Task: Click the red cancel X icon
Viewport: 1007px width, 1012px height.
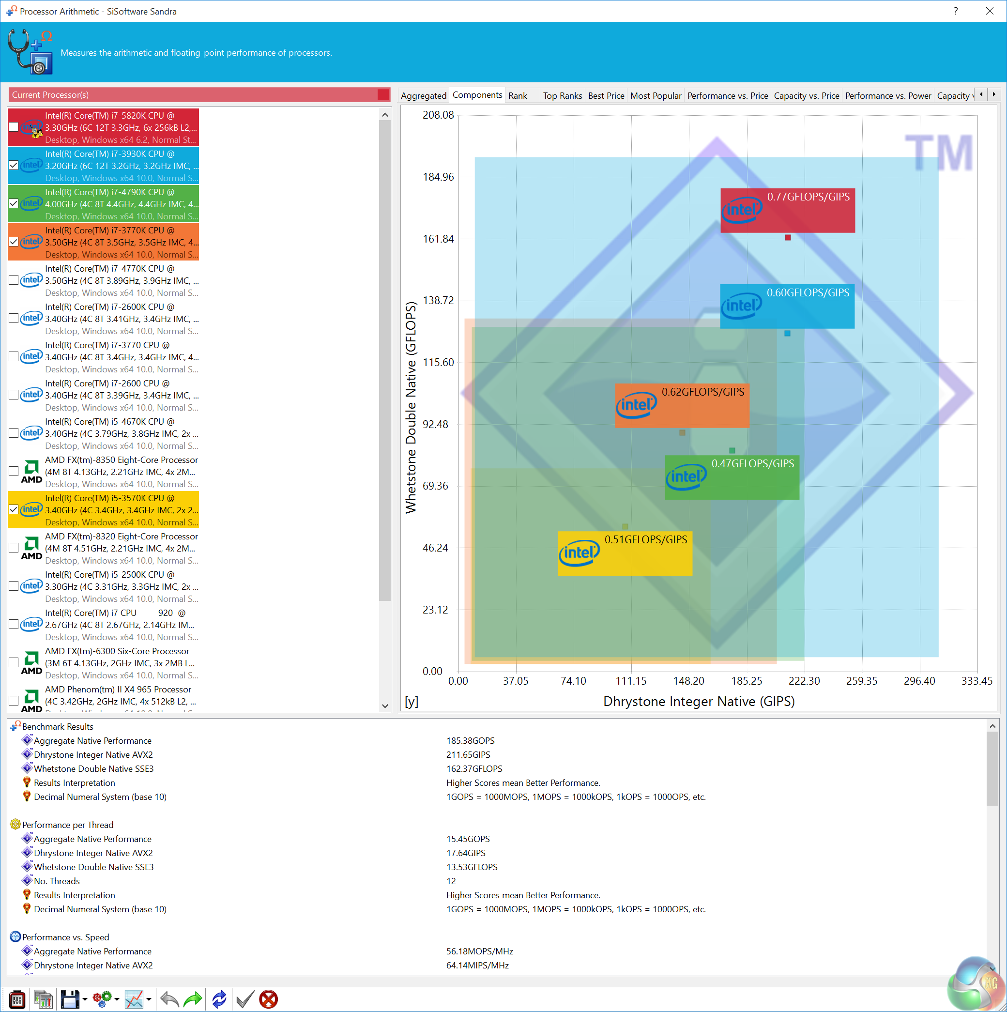Action: 269,999
